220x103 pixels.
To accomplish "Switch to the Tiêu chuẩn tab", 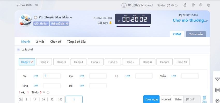I will (196, 34).
